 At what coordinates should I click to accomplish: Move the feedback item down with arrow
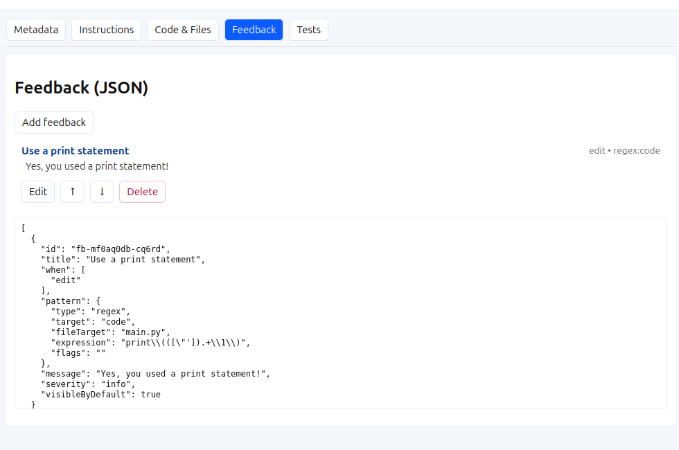pyautogui.click(x=102, y=192)
